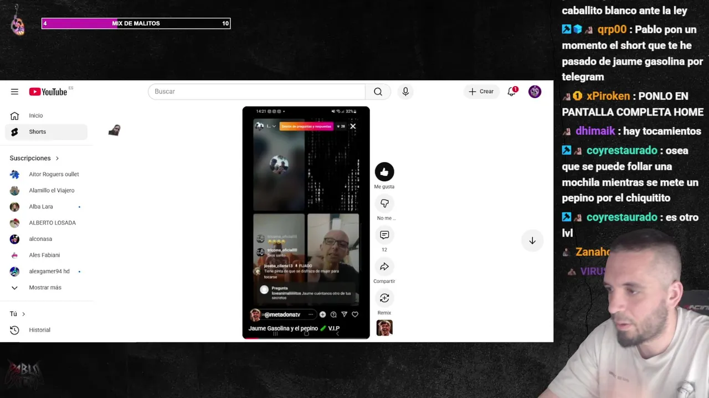Close the overlay X in short video

tap(353, 127)
